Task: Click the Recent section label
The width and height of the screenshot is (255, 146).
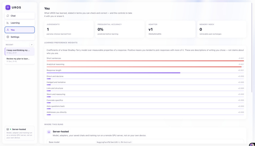Action: pyautogui.click(x=9, y=45)
